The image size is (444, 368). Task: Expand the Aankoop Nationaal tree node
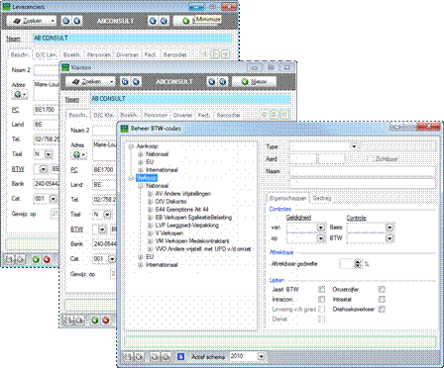point(141,154)
